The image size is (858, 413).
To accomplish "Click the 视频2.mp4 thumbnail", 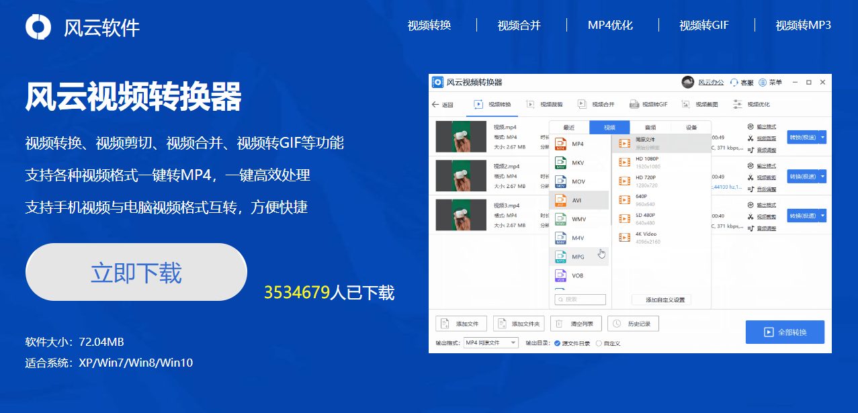I will [x=461, y=175].
